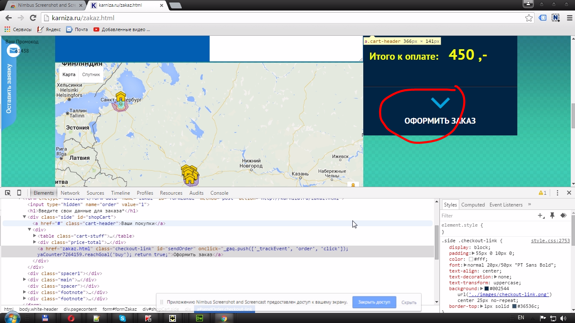Switch to the Event Listeners sidebar tab
Viewport: 575px width, 323px height.
[506, 205]
